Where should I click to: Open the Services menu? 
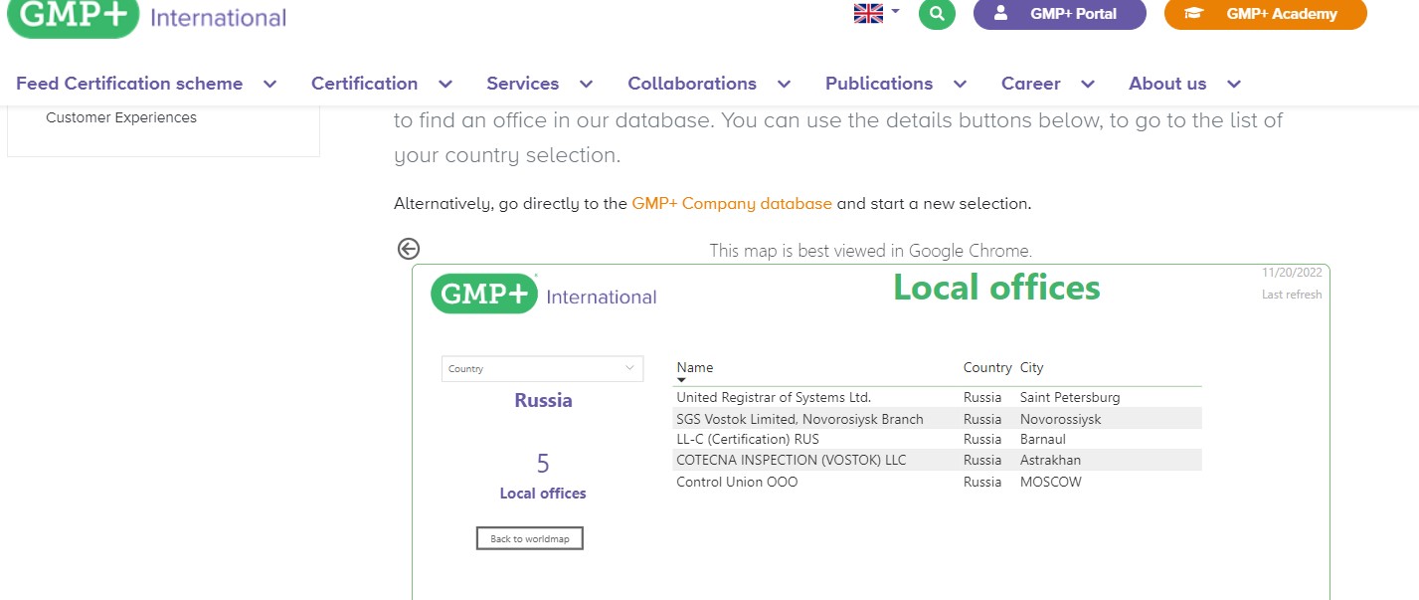pos(522,84)
